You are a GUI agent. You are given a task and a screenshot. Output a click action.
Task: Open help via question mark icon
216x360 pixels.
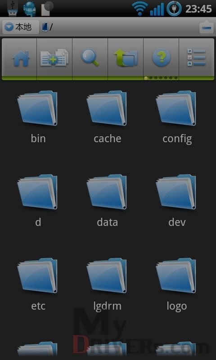(161, 58)
